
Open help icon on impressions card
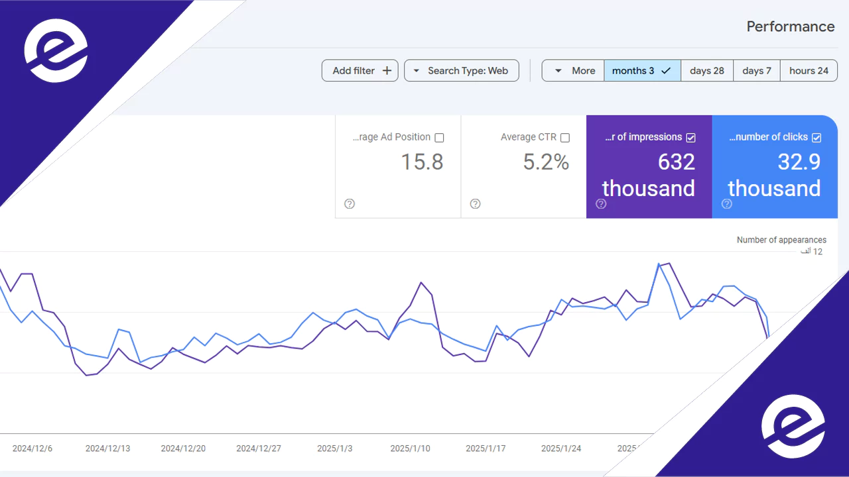pos(601,203)
